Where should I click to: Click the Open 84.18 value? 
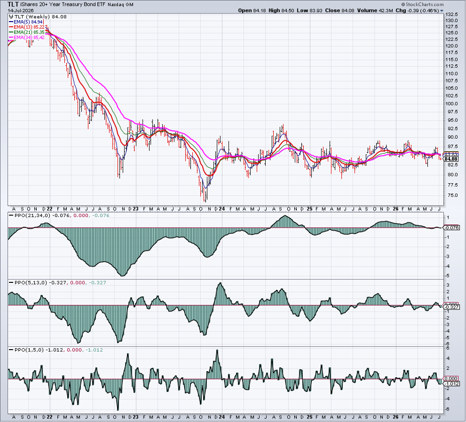pos(252,11)
